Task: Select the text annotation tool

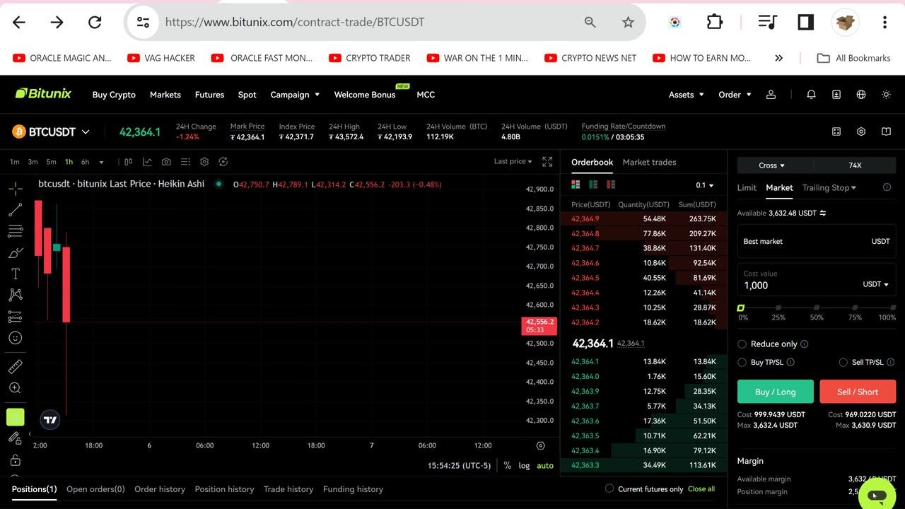Action: (x=15, y=274)
